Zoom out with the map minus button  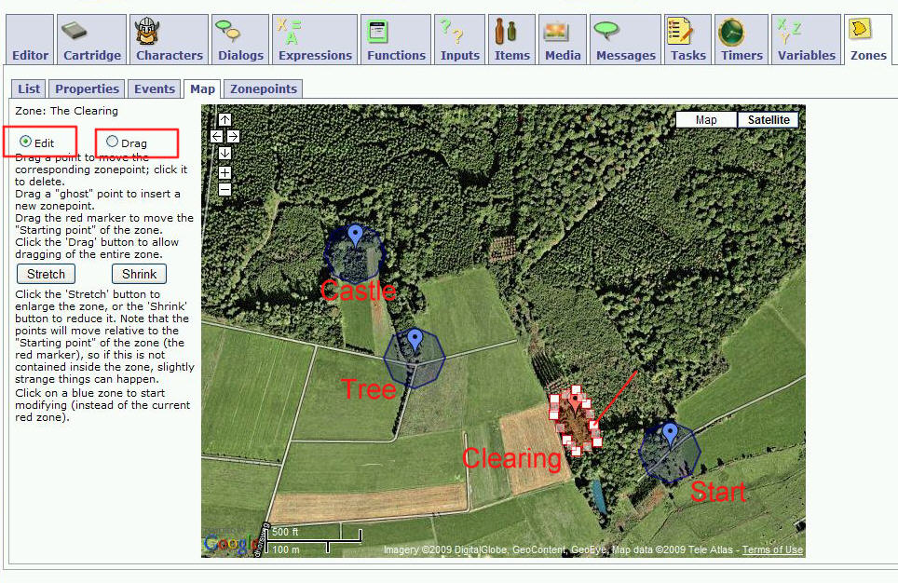(x=224, y=189)
